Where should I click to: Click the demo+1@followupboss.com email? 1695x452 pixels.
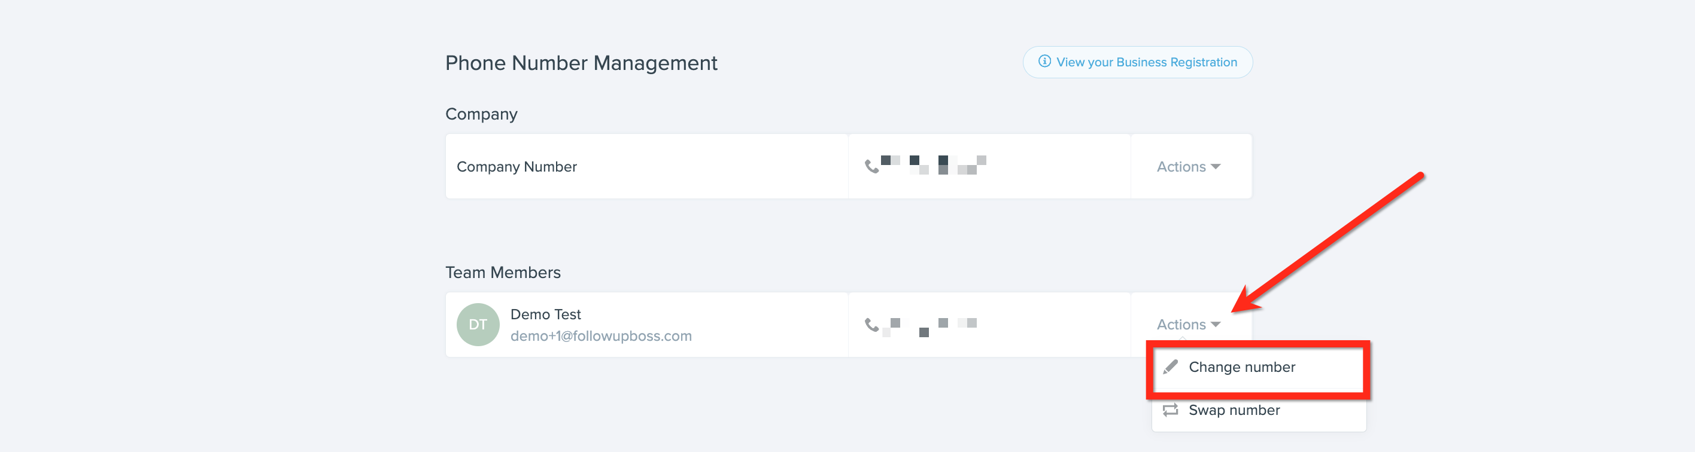pos(601,336)
